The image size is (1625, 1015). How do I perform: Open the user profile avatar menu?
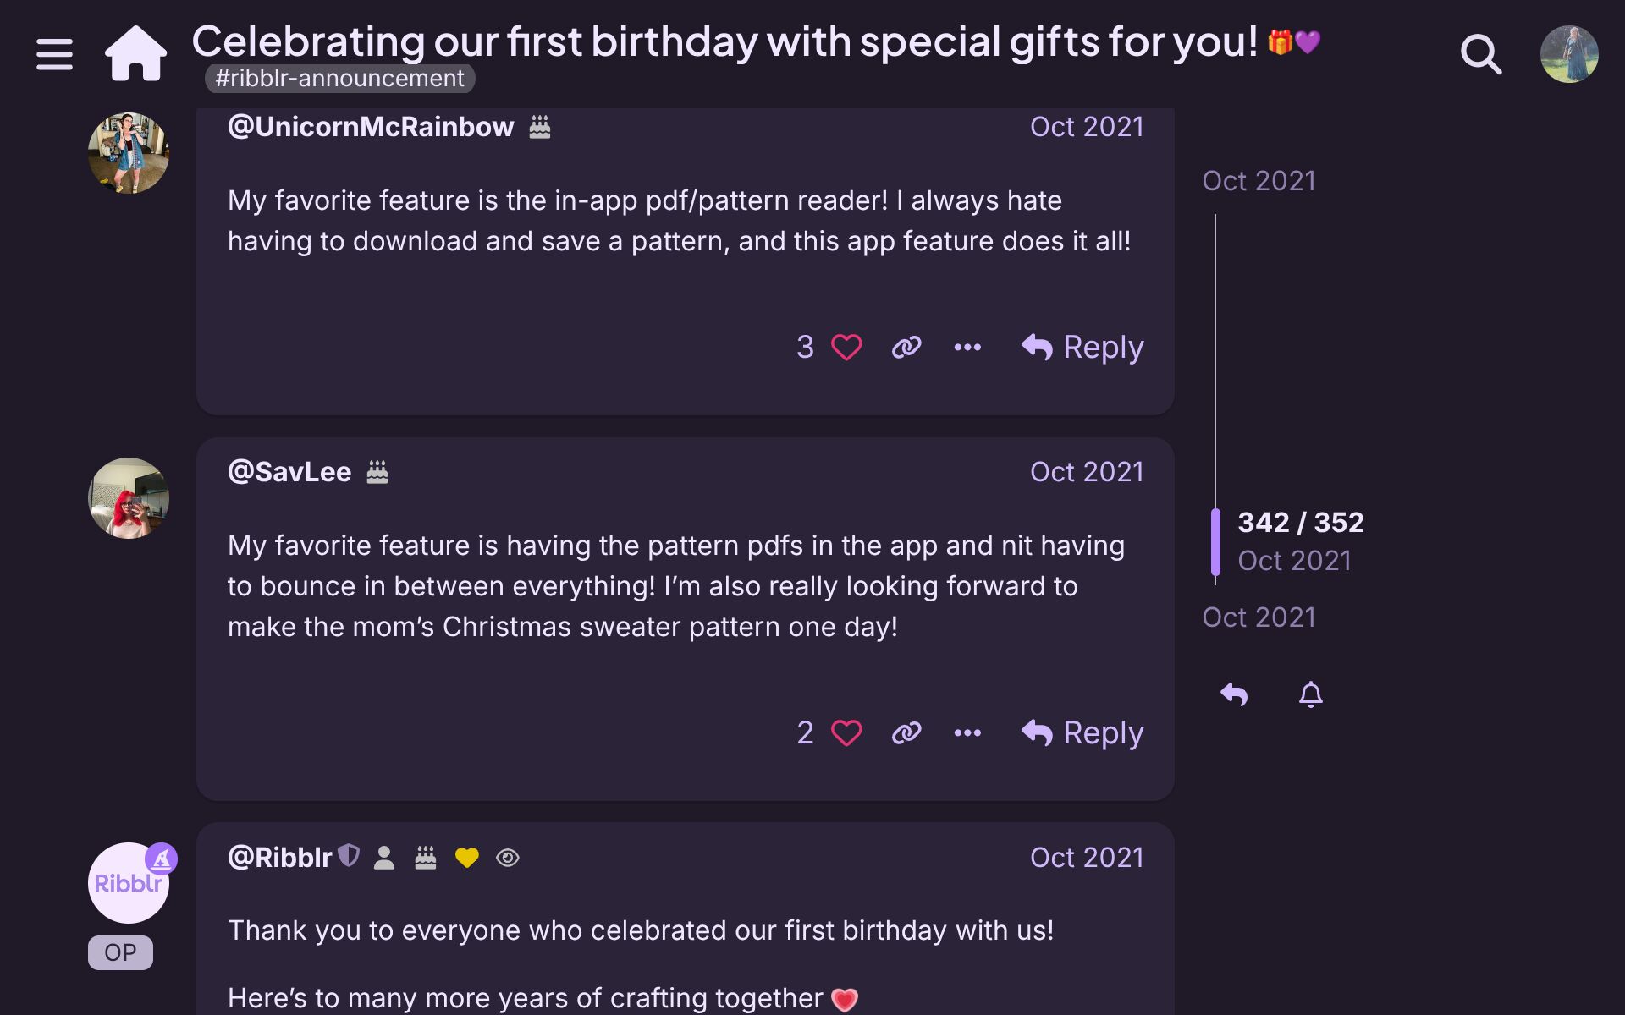(1568, 54)
